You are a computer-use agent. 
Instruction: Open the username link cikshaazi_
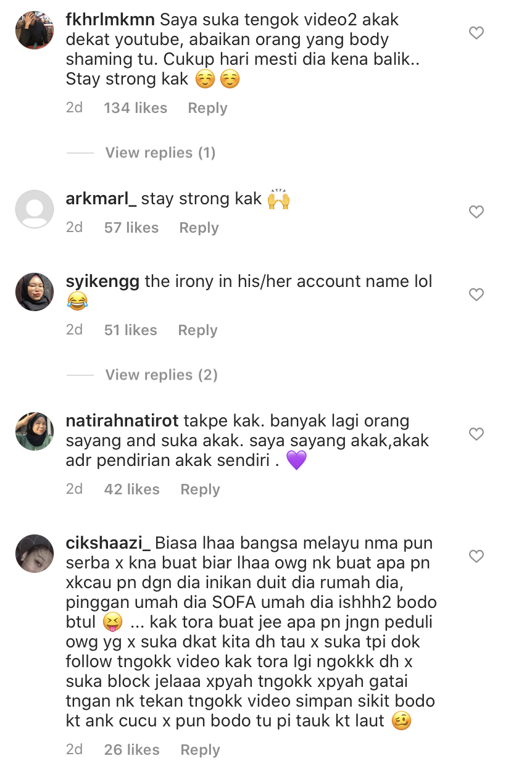[x=108, y=544]
